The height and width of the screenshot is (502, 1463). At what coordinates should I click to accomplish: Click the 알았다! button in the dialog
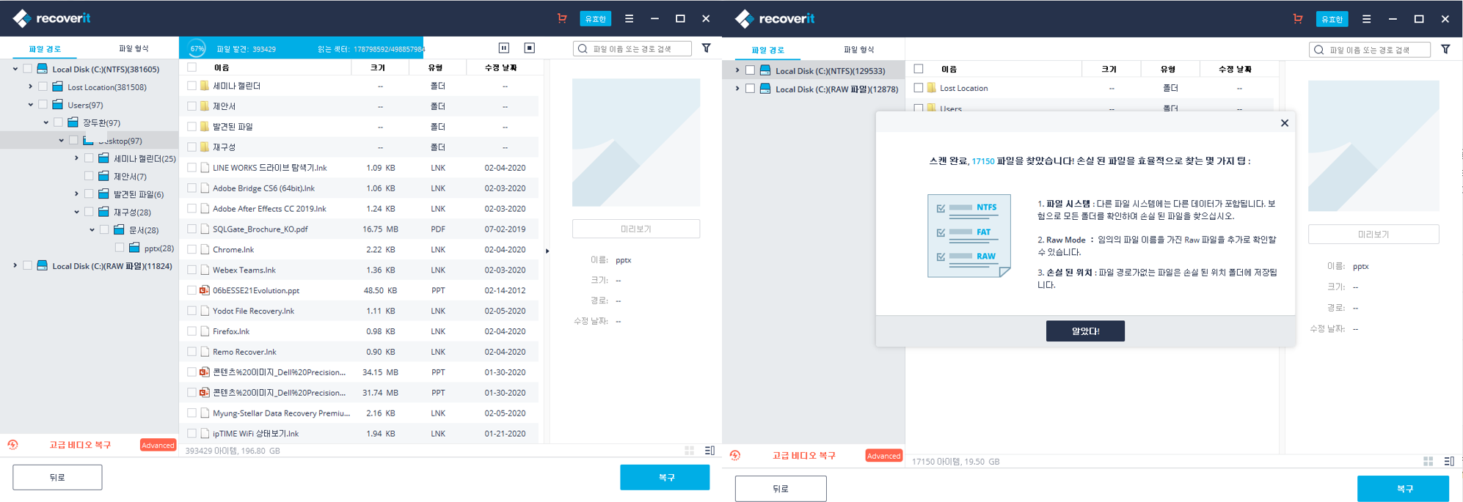pos(1084,331)
